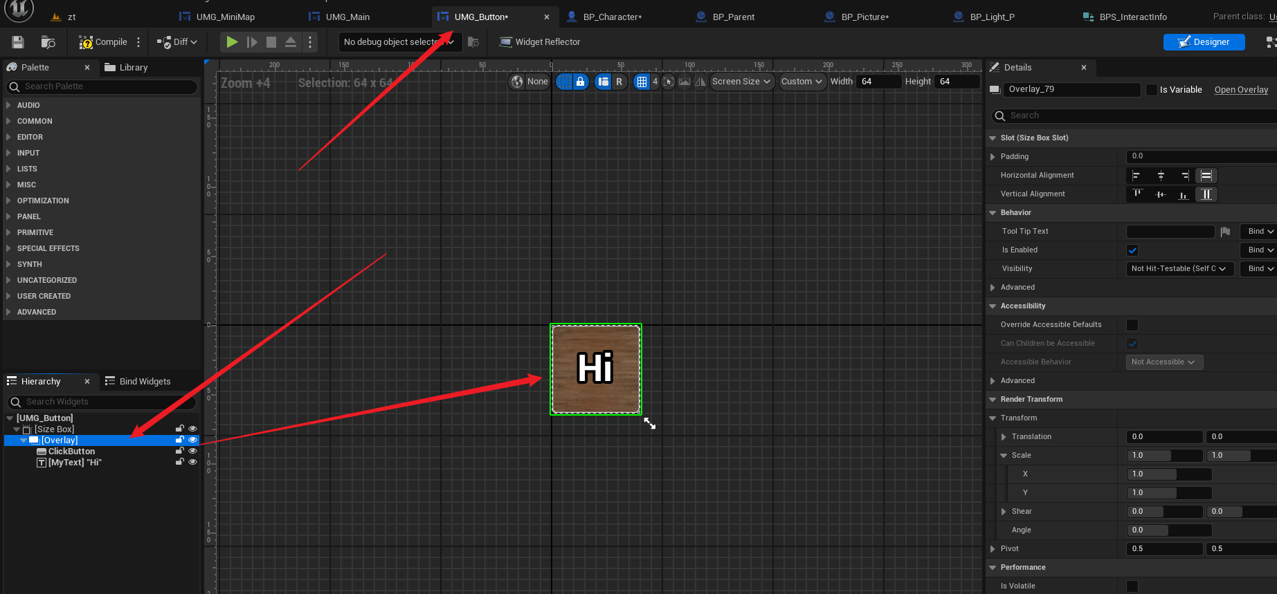
Task: Set vertical alignment to center
Action: click(1161, 194)
